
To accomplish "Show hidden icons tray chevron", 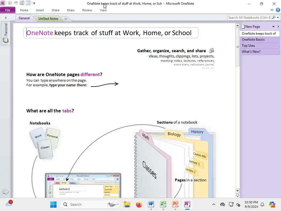I will [x=213, y=204].
